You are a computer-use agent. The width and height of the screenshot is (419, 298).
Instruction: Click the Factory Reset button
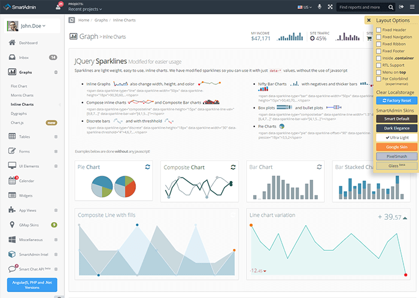393,100
